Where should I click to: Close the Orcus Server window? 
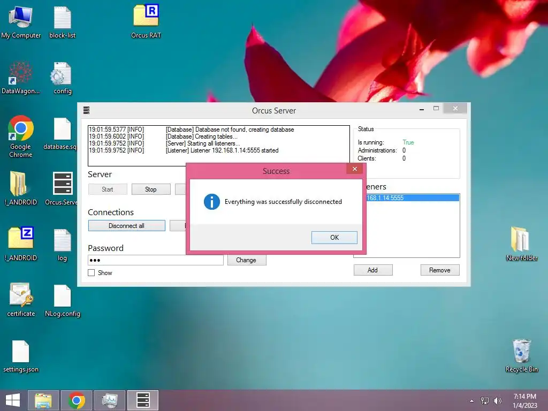click(455, 109)
